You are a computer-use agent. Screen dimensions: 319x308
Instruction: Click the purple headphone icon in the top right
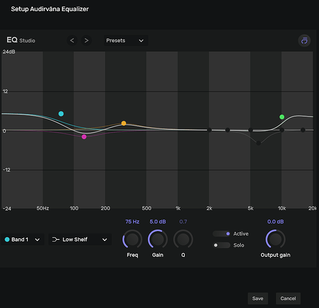point(304,41)
